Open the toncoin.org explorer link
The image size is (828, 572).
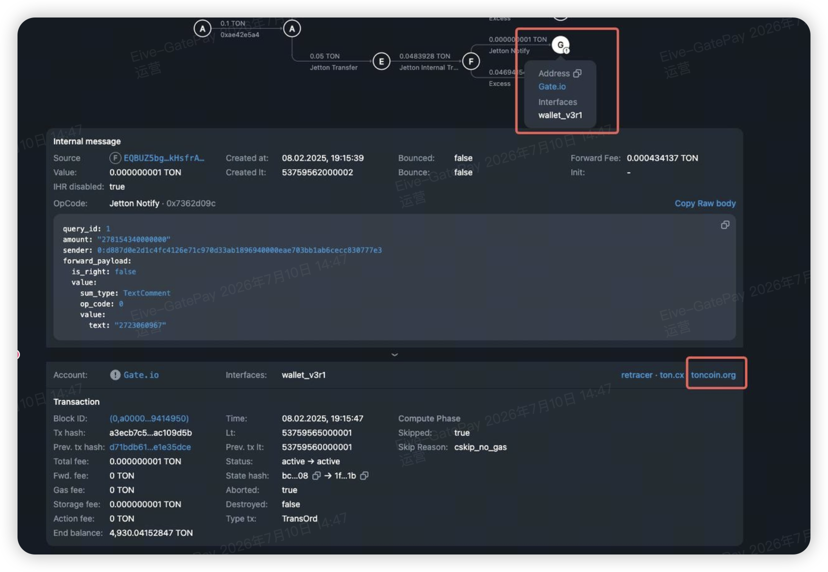[x=713, y=375]
